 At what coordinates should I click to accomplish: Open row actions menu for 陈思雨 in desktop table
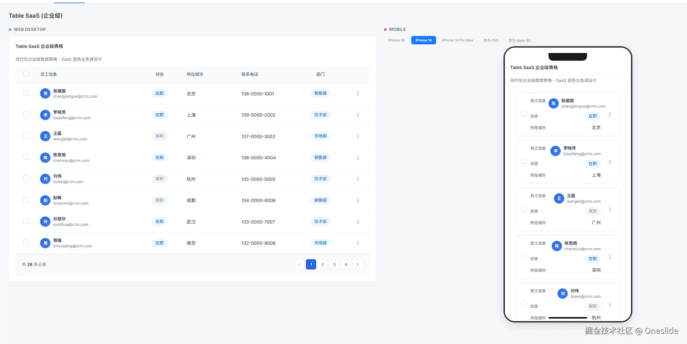[x=358, y=158]
